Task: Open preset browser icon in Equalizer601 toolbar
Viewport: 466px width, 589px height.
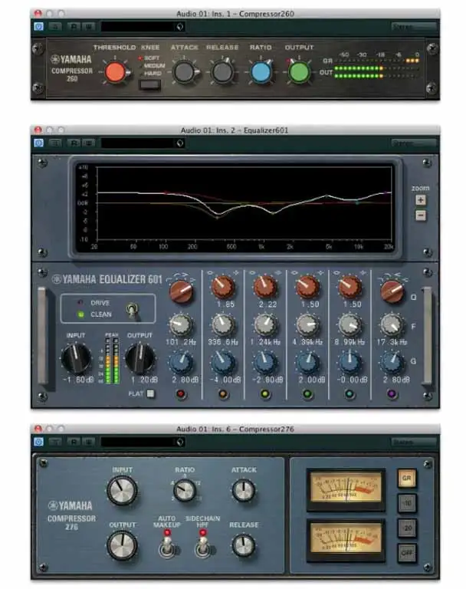Action: pos(180,143)
